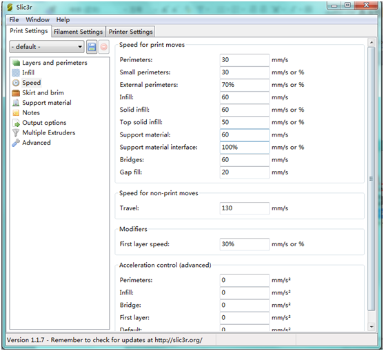
Task: Click the 'Travel:' label
Action: pyautogui.click(x=130, y=208)
